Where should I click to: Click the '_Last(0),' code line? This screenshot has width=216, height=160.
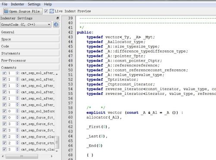[x=97, y=136]
